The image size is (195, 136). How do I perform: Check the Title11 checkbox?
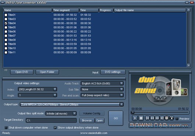pyautogui.click(x=6, y=53)
